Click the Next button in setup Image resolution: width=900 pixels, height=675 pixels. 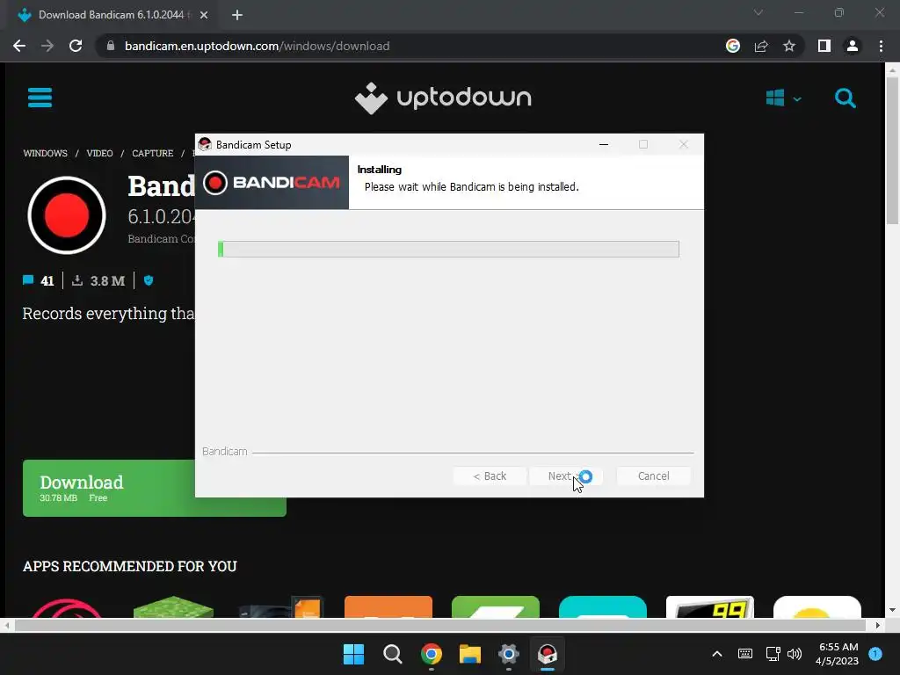coord(566,475)
